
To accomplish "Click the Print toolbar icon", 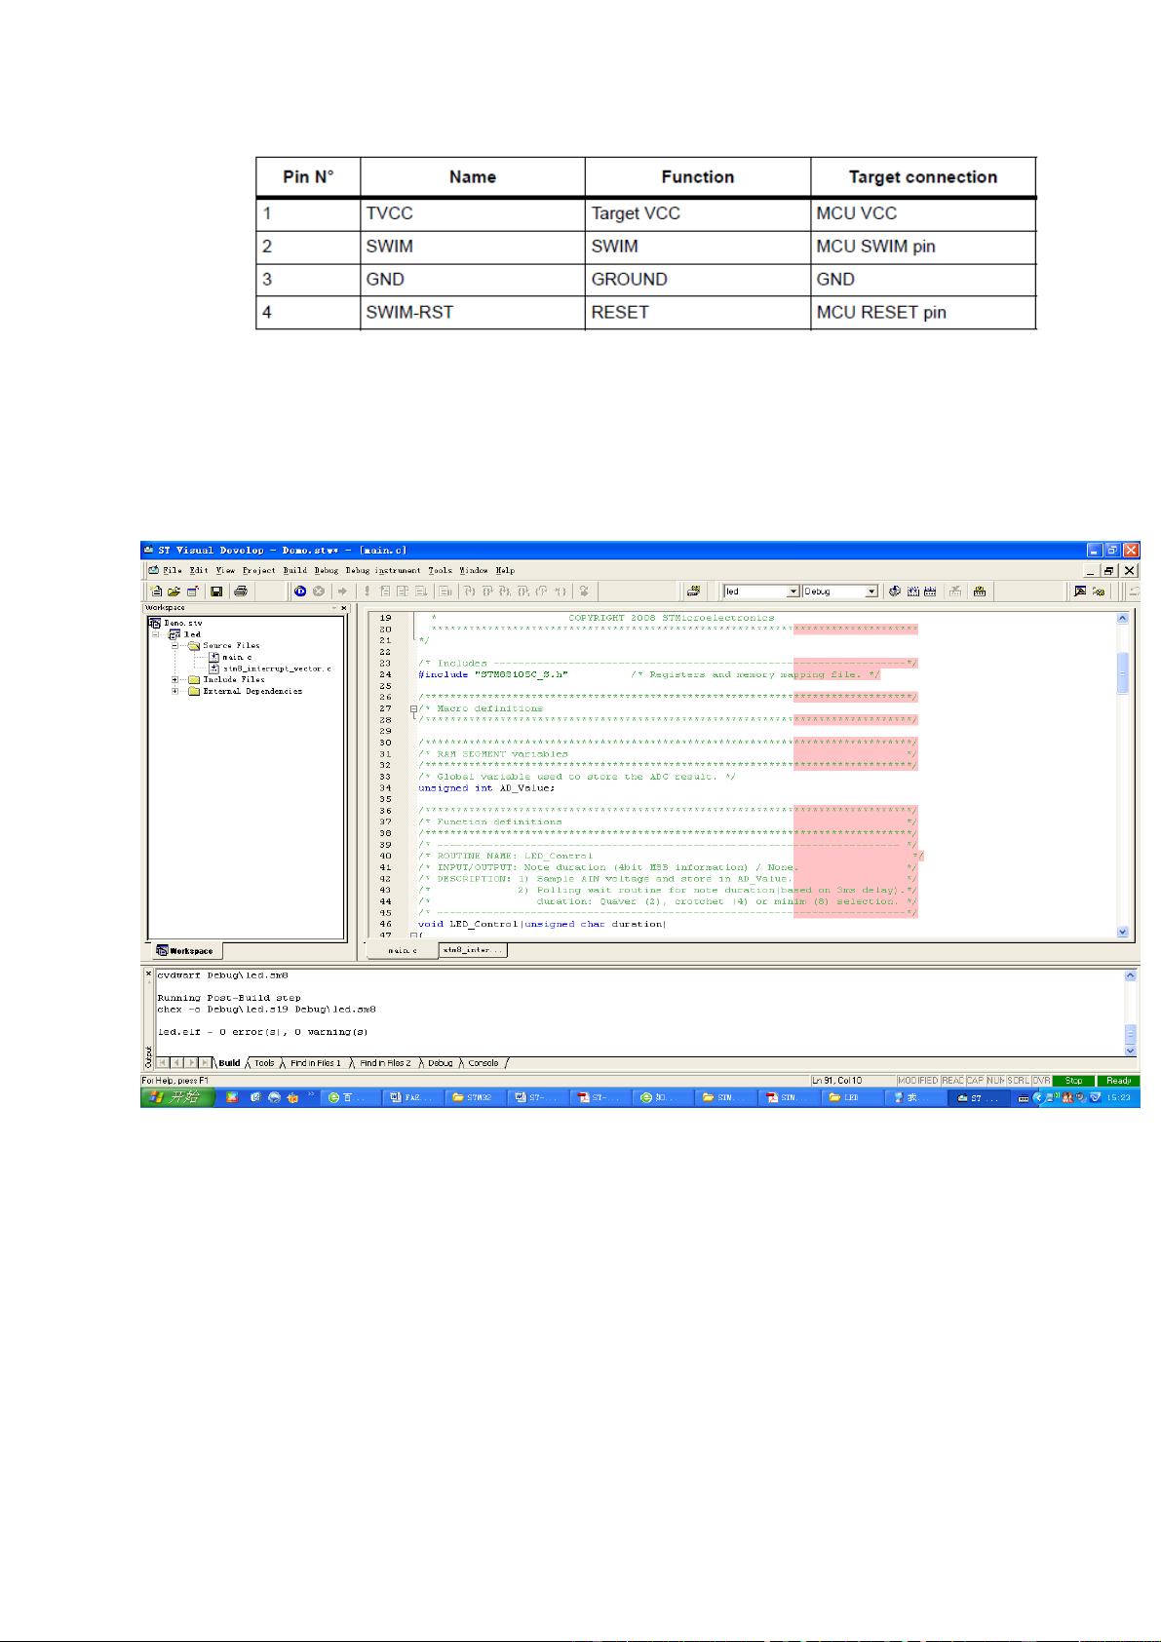I will pos(241,592).
